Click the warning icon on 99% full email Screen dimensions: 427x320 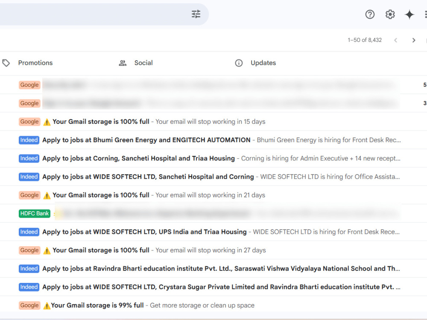point(47,305)
